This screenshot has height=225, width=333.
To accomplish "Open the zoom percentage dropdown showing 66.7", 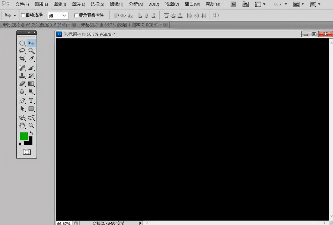I will point(286,4).
